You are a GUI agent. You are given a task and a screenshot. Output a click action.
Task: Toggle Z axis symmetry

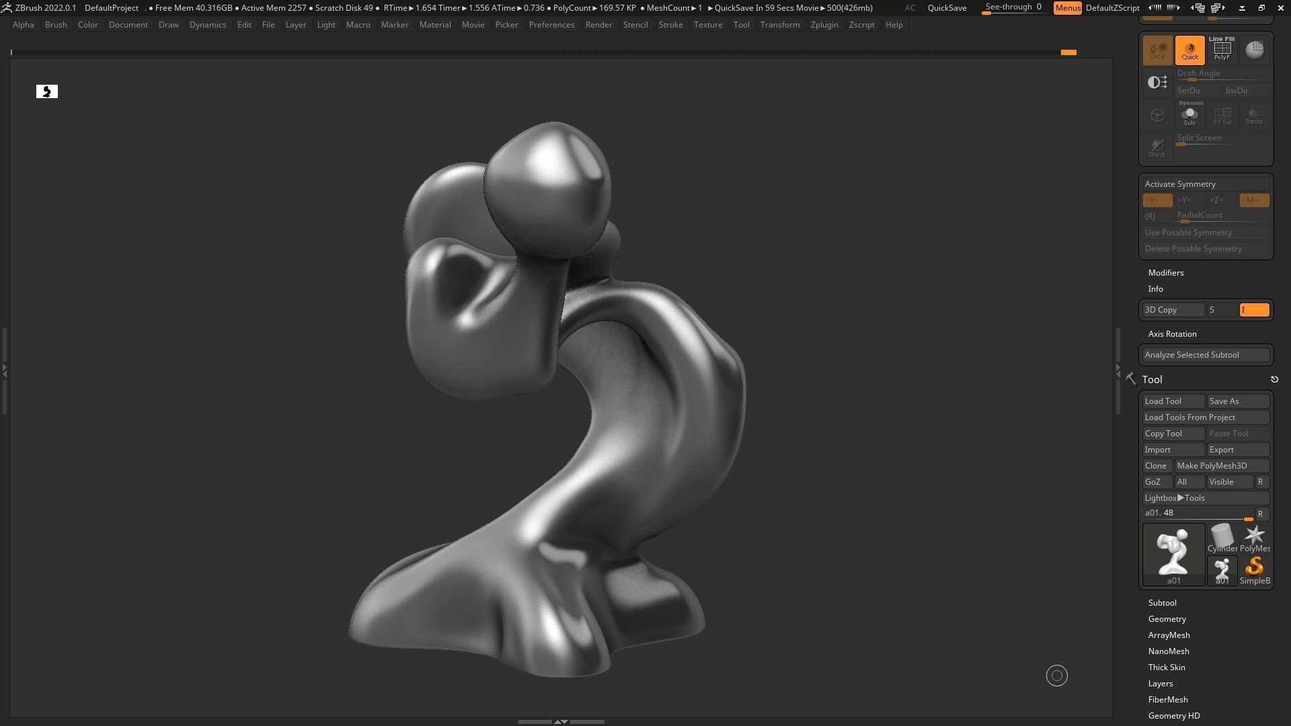pyautogui.click(x=1222, y=200)
